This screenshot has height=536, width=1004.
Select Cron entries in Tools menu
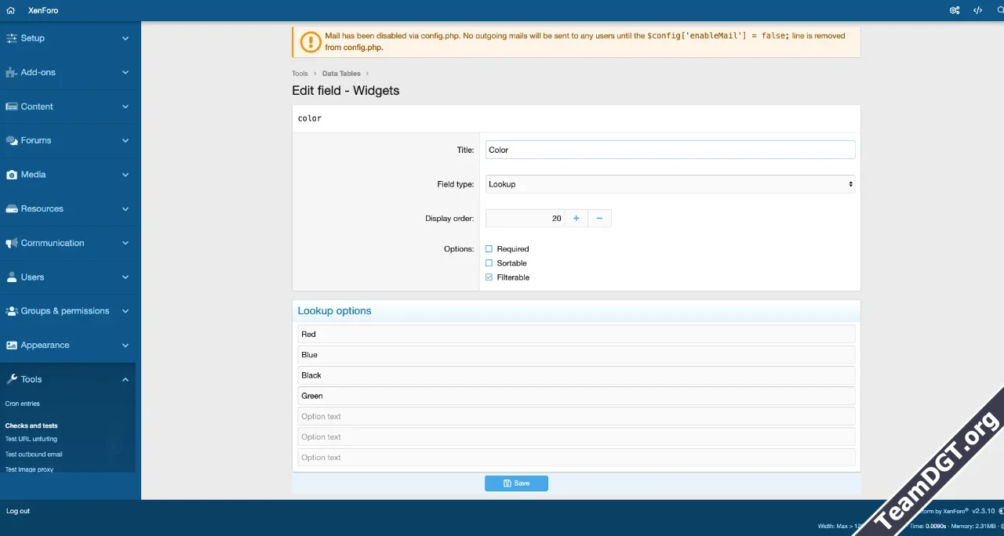(x=22, y=404)
